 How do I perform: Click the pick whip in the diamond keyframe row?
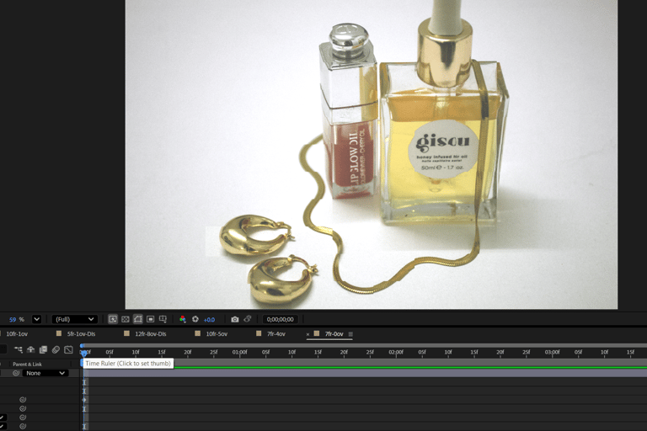point(23,400)
